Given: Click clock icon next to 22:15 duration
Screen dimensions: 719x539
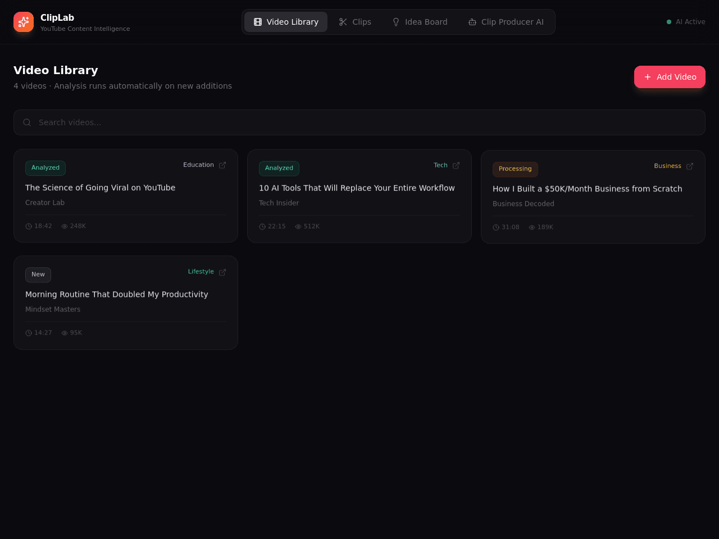Looking at the screenshot, I should (x=262, y=227).
